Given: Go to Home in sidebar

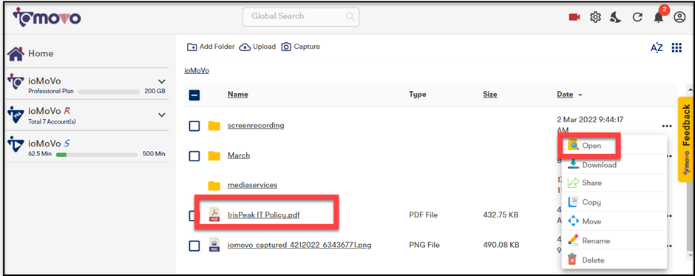Looking at the screenshot, I should tap(41, 54).
